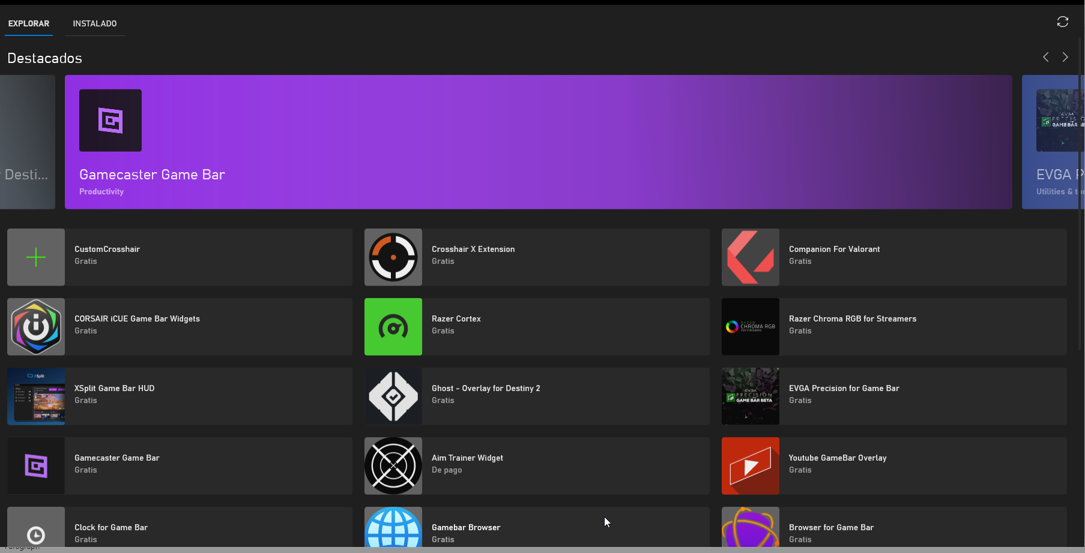The width and height of the screenshot is (1085, 553).
Task: Click the Aim Trainer Widget icon
Action: pos(393,466)
